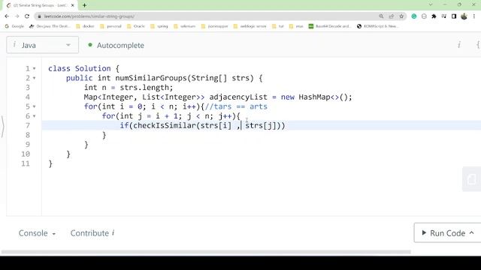Viewport: 481px width, 270px height.
Task: Open the Google bookmark
Action: 14,26
